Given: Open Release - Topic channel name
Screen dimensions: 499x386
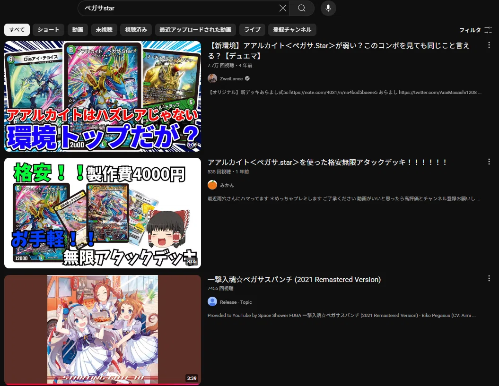Looking at the screenshot, I should [x=236, y=302].
